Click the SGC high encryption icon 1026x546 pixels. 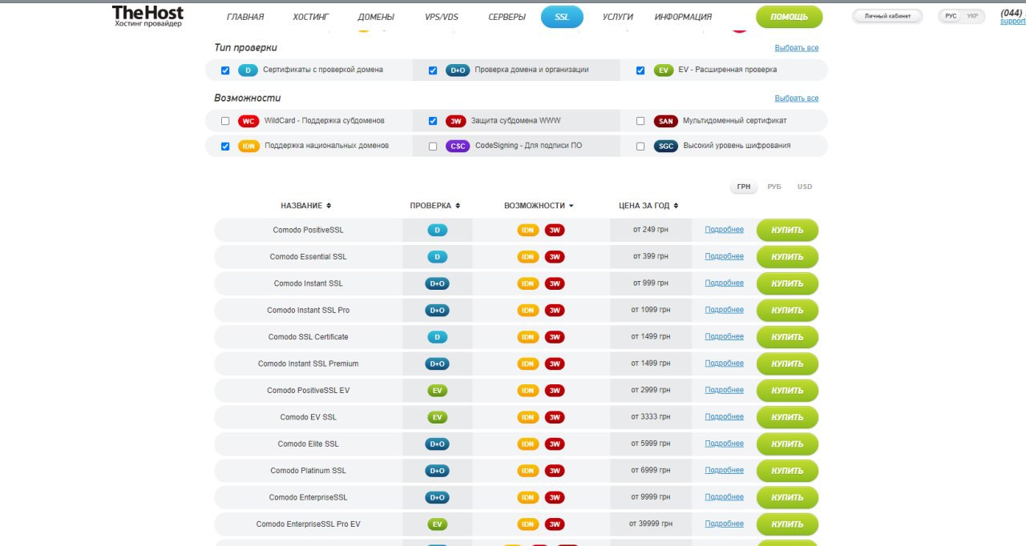pos(666,147)
